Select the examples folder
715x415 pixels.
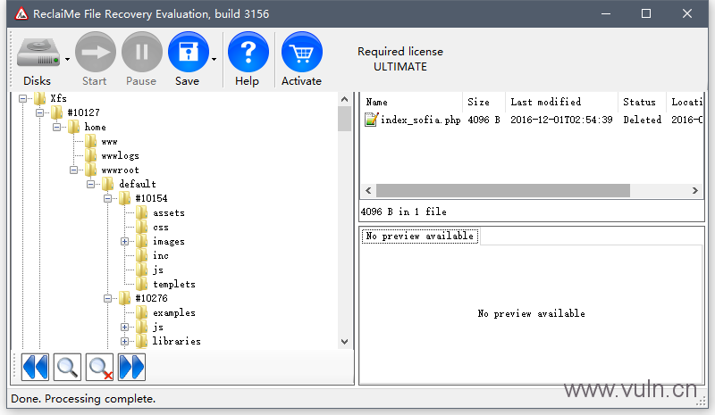(x=174, y=313)
